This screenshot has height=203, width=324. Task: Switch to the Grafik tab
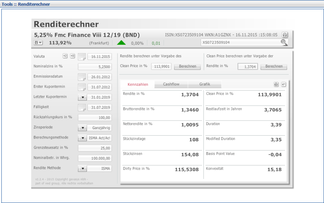[205, 84]
